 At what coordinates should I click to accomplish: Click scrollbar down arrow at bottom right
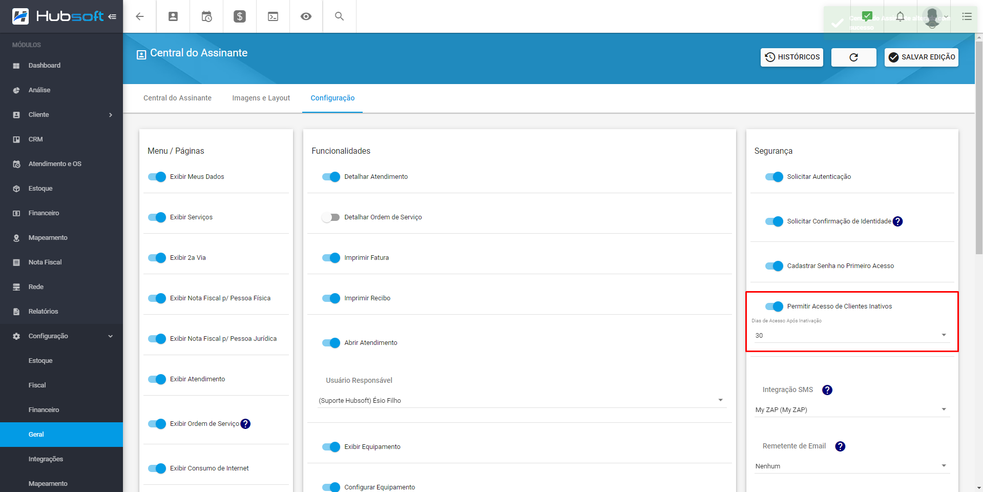979,488
